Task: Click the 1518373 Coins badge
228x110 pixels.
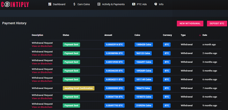Action: tap(144, 97)
